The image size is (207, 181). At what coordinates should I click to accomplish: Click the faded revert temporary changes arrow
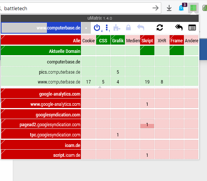pyautogui.click(x=141, y=28)
